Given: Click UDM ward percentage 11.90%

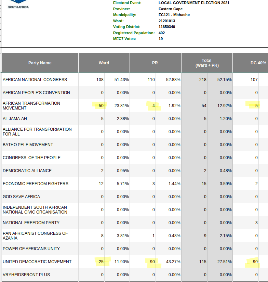Looking at the screenshot, I should click(122, 262).
